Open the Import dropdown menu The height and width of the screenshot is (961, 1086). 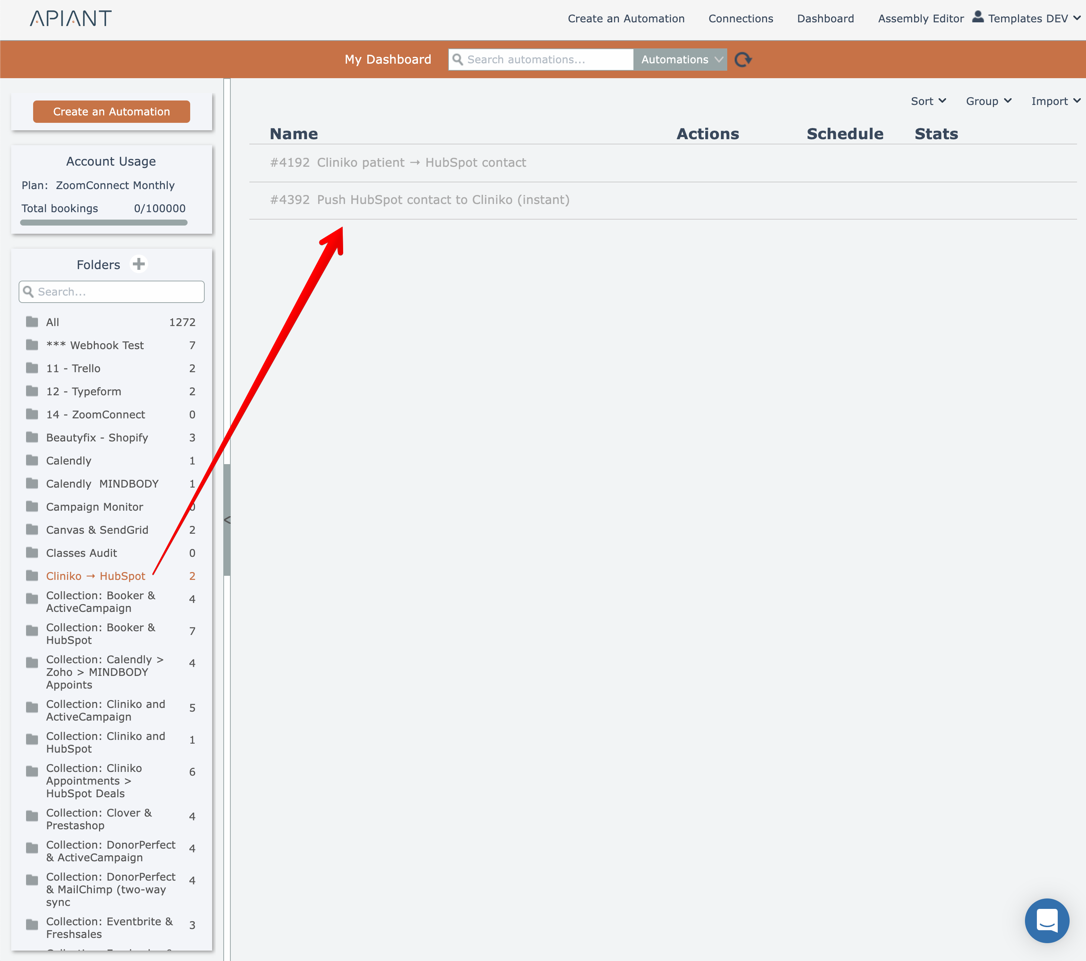tap(1055, 101)
